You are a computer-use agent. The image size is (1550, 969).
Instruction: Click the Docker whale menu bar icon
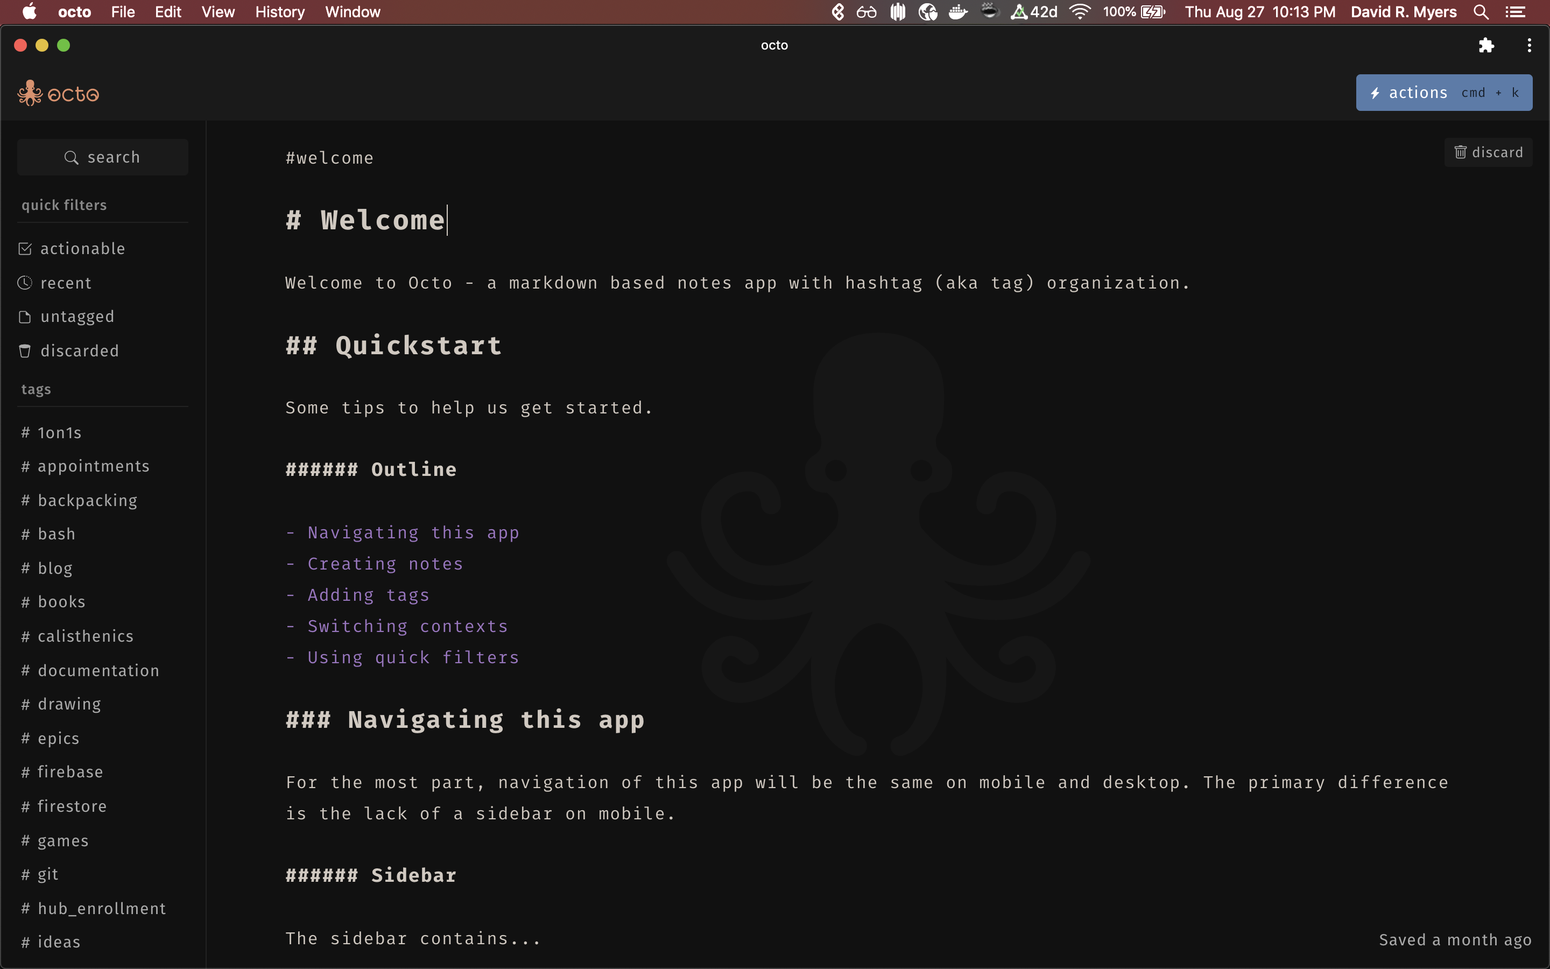click(x=958, y=11)
